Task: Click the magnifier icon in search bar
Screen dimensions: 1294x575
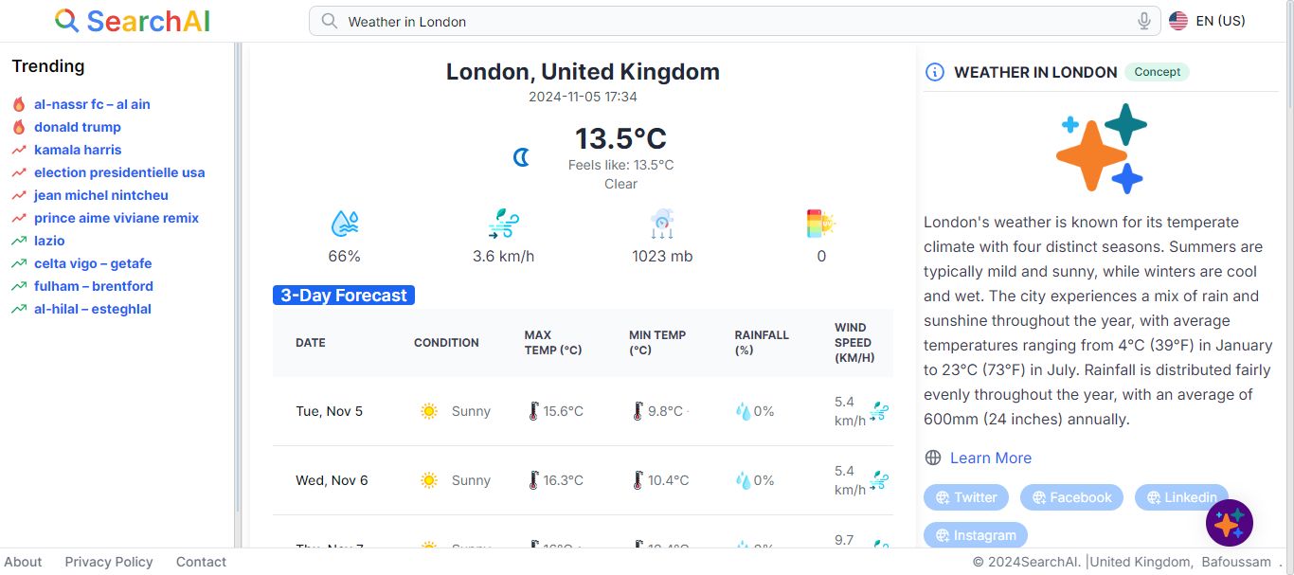Action: 329,21
